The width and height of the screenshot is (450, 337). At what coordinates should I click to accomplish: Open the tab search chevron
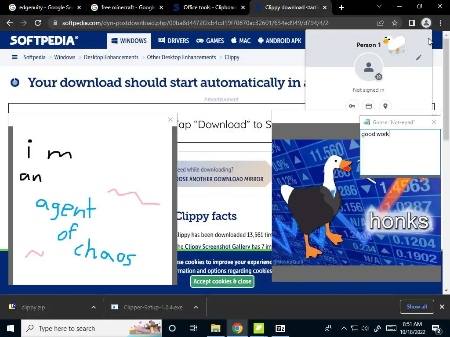(x=379, y=6)
